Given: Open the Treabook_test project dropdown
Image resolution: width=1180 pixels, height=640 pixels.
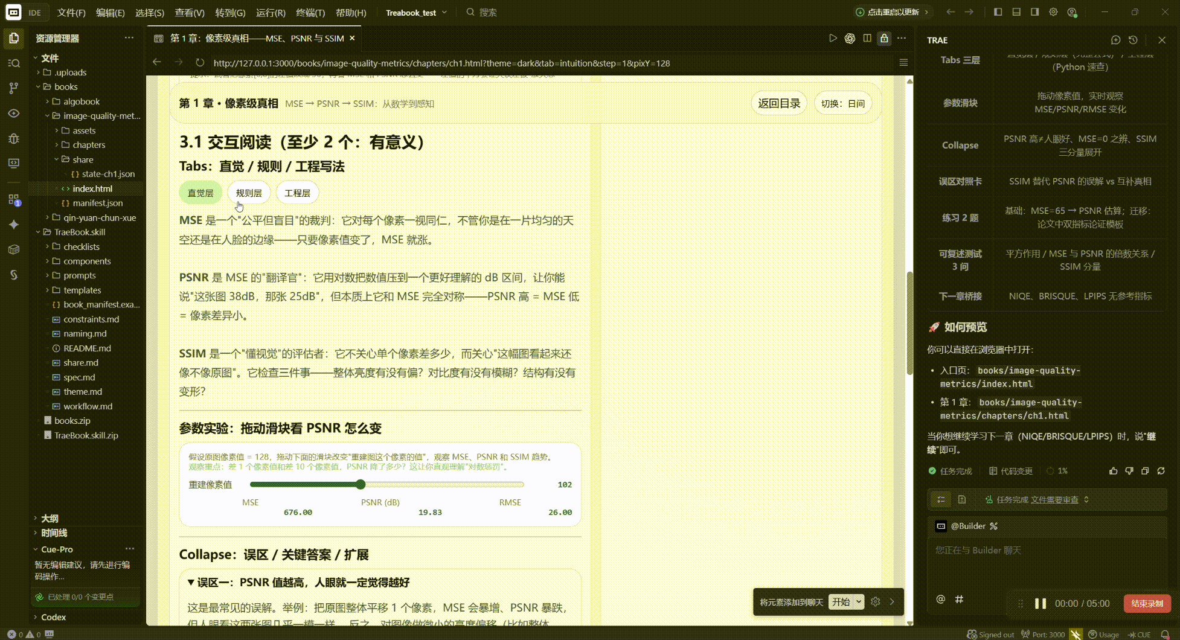Looking at the screenshot, I should (x=417, y=12).
